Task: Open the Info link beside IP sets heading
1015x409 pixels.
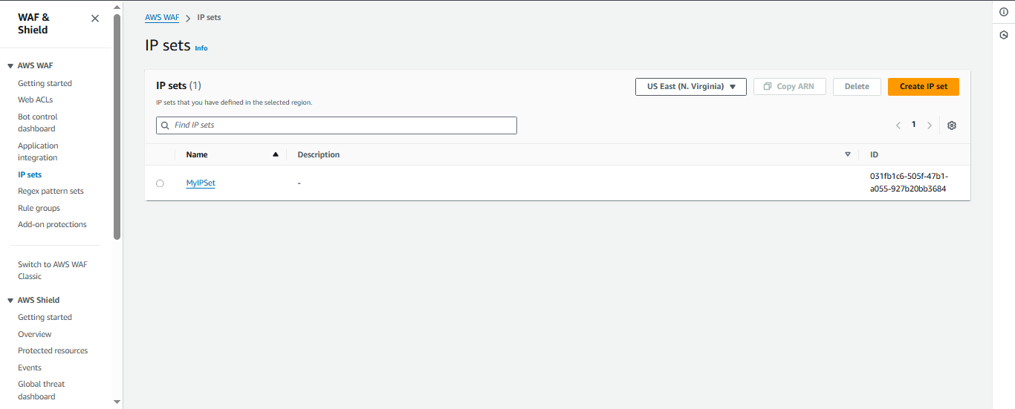Action: pyautogui.click(x=201, y=48)
